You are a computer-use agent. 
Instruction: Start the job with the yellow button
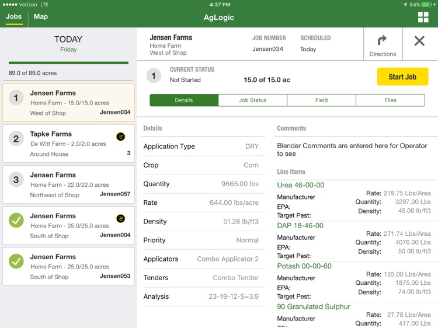click(x=402, y=76)
